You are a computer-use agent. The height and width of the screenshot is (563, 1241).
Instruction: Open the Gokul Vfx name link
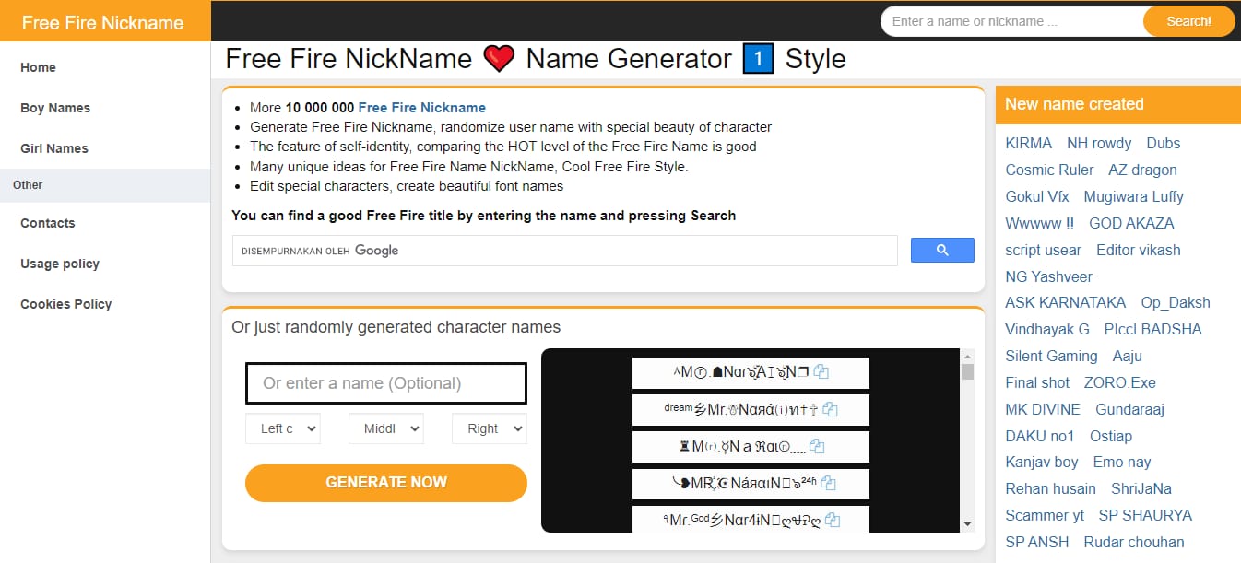pos(1037,197)
